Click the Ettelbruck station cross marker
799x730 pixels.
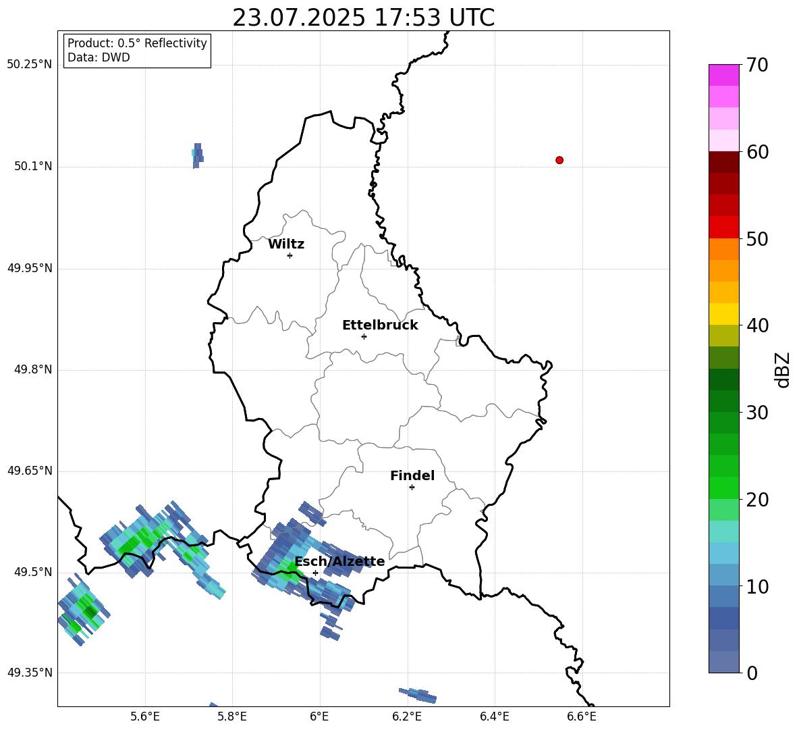click(x=364, y=336)
